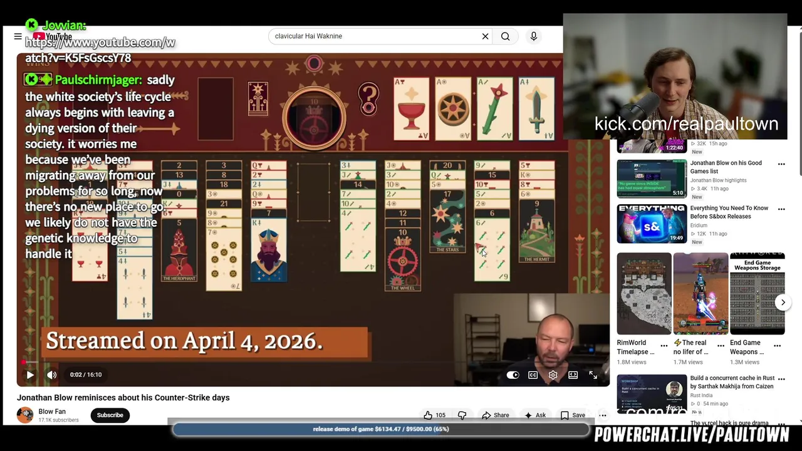This screenshot has width=802, height=451.
Task: Play the video
Action: pos(29,375)
